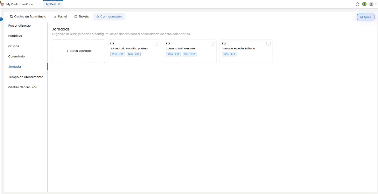The height and width of the screenshot is (194, 378).
Task: Click clock icon on Jornada Especial Editado card
Action: (x=224, y=43)
